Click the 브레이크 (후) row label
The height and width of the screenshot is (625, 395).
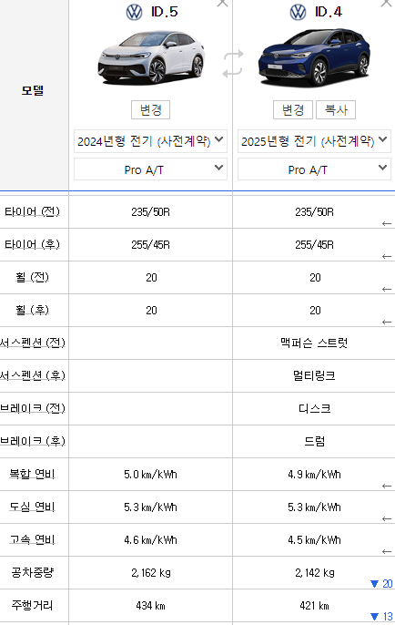click(33, 440)
